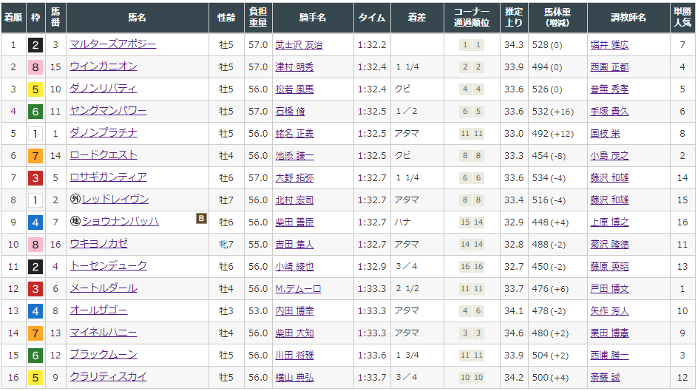The image size is (698, 391).
Task: Open trainer 国枝 栄 page
Action: pos(605,134)
